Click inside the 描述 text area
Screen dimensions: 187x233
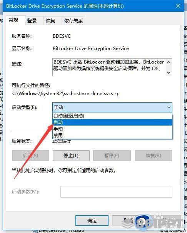tap(109, 67)
